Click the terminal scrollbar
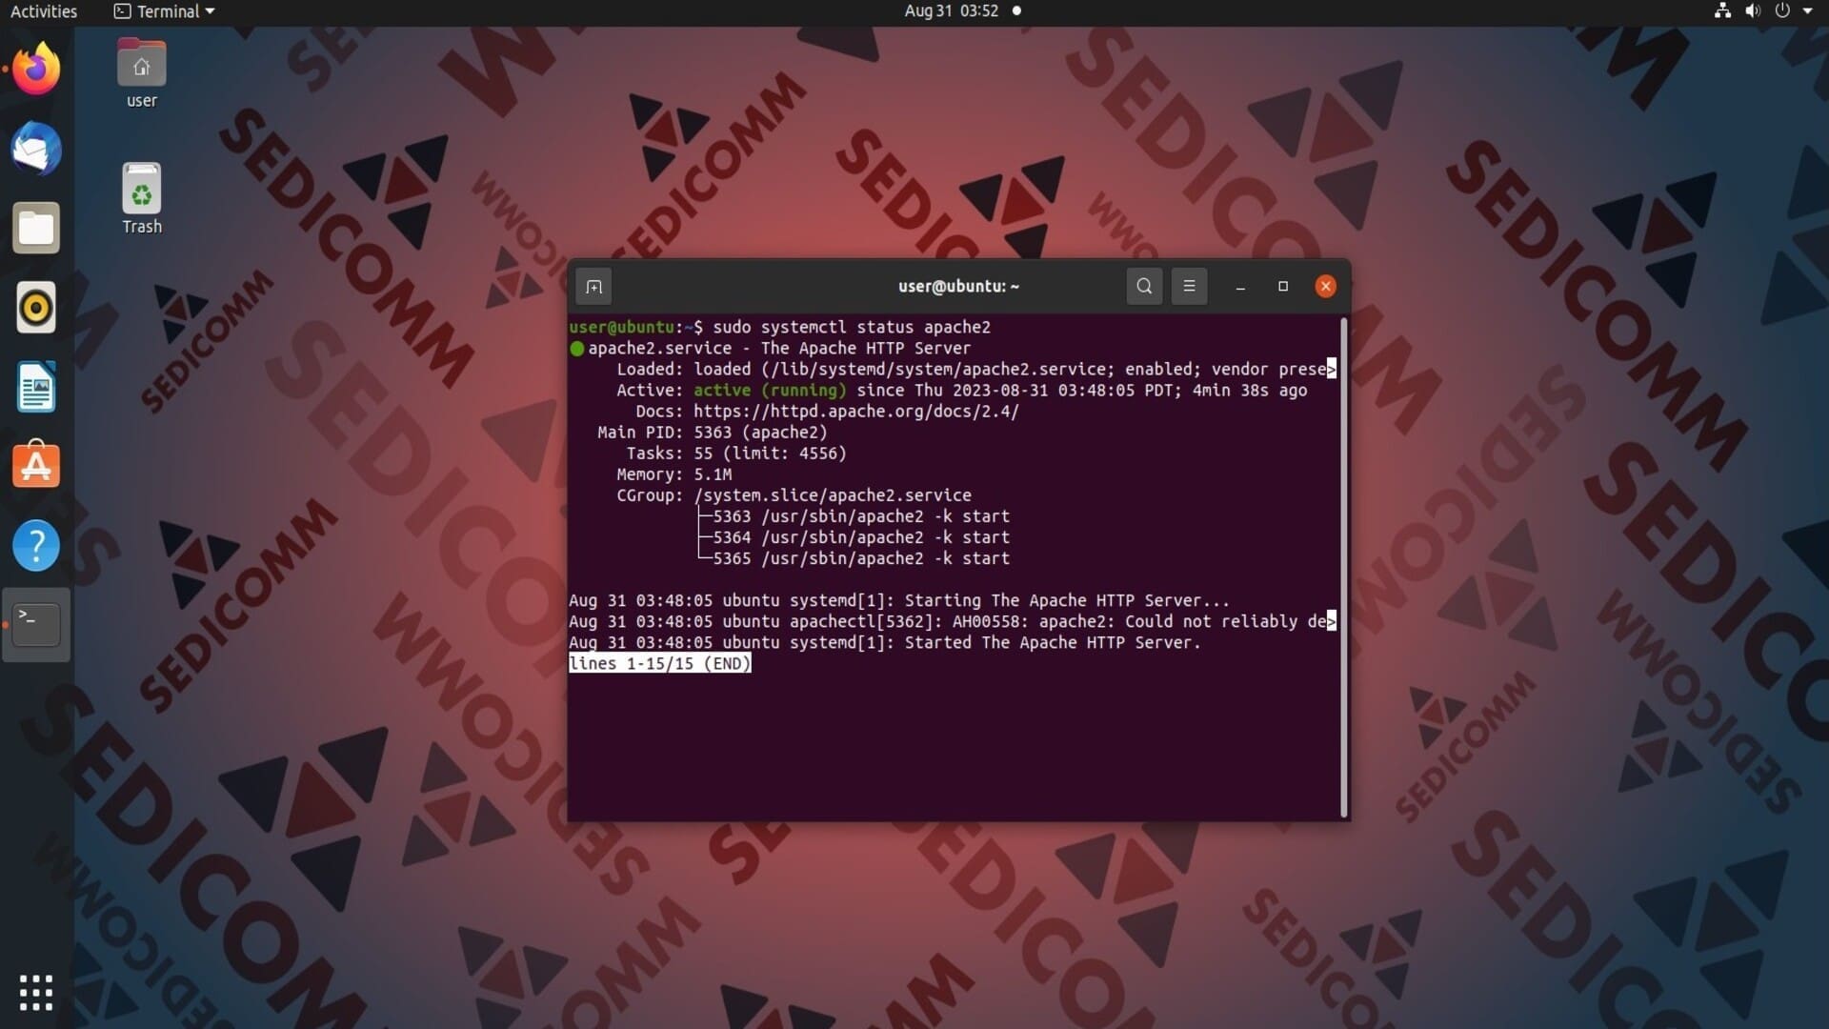Screen dimensions: 1829x1029 pyautogui.click(x=1344, y=568)
